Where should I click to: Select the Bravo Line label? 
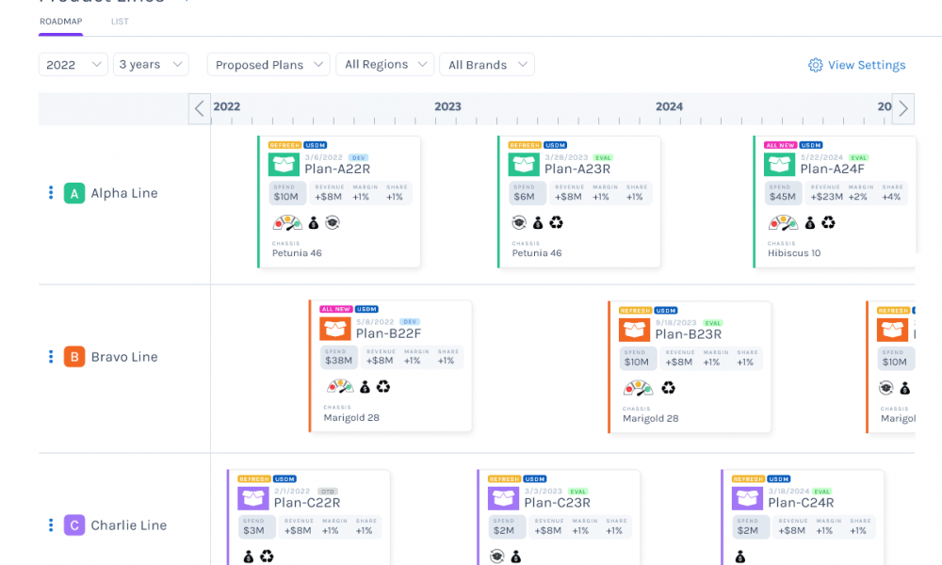[x=124, y=357]
